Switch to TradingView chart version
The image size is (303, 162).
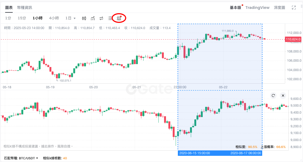click(x=257, y=8)
